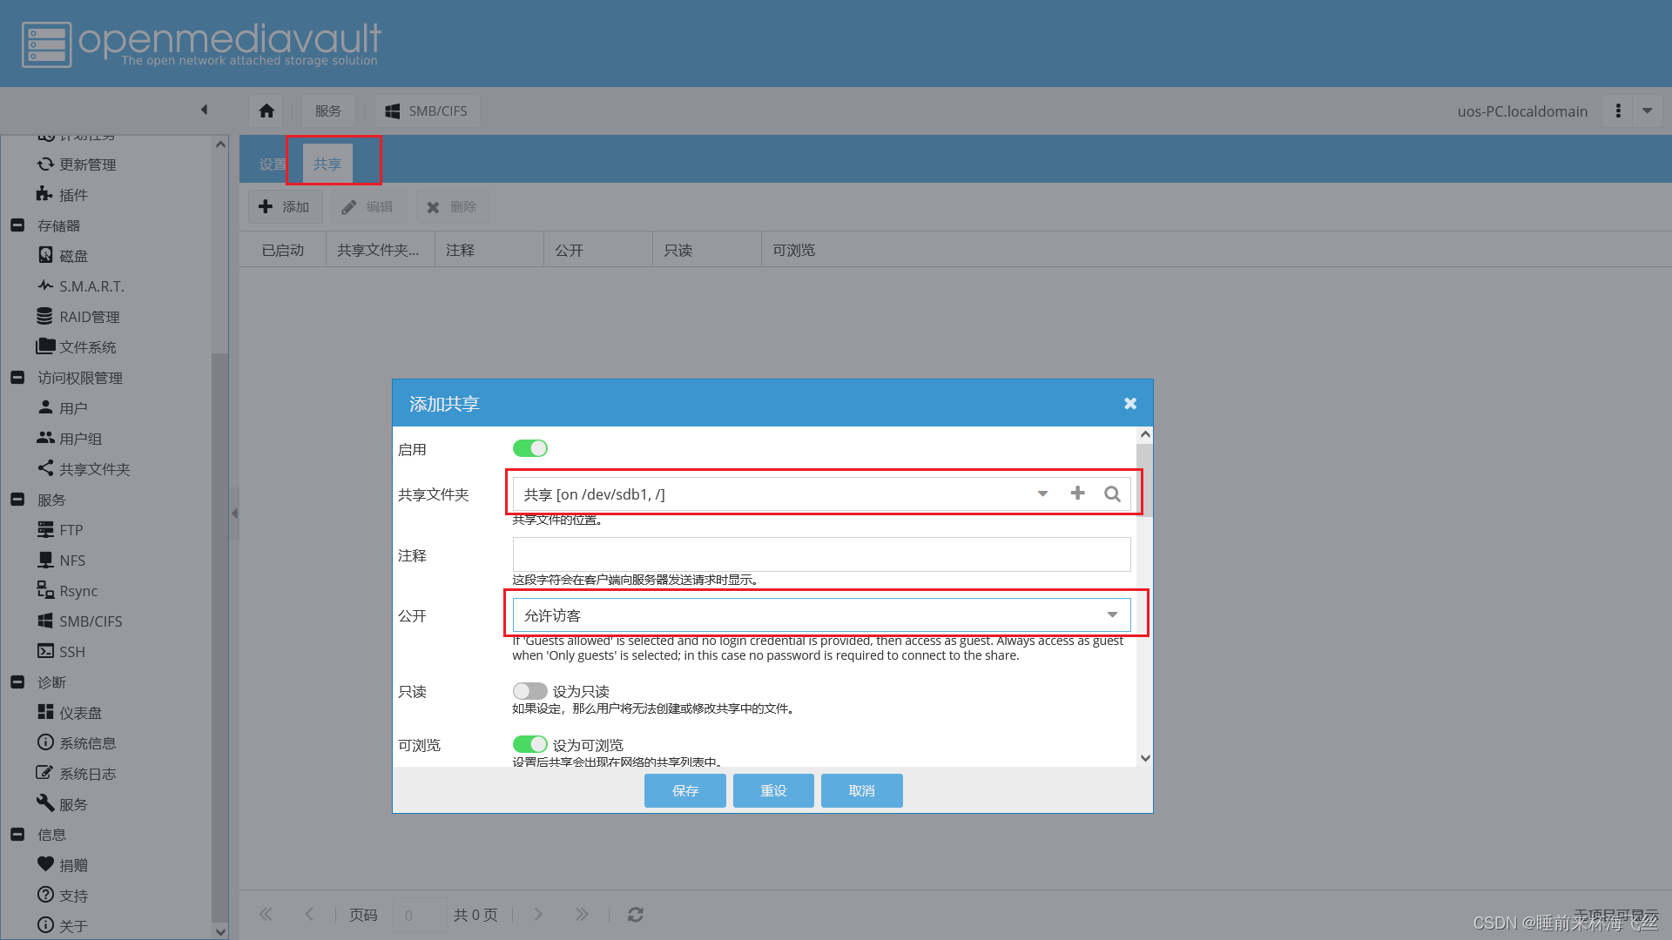
Task: Select the 共享 tab
Action: [x=327, y=164]
